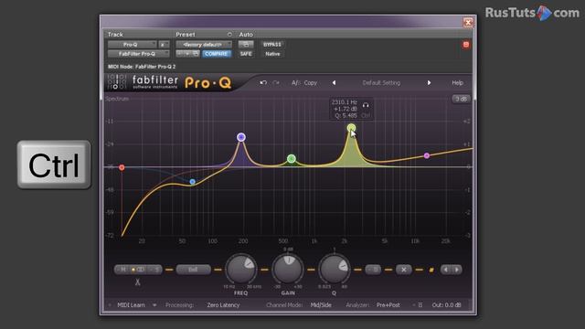Image resolution: width=585 pixels, height=329 pixels.
Task: Open the FabFilter Pro-Q plugin selector dropdown
Action: pos(138,54)
